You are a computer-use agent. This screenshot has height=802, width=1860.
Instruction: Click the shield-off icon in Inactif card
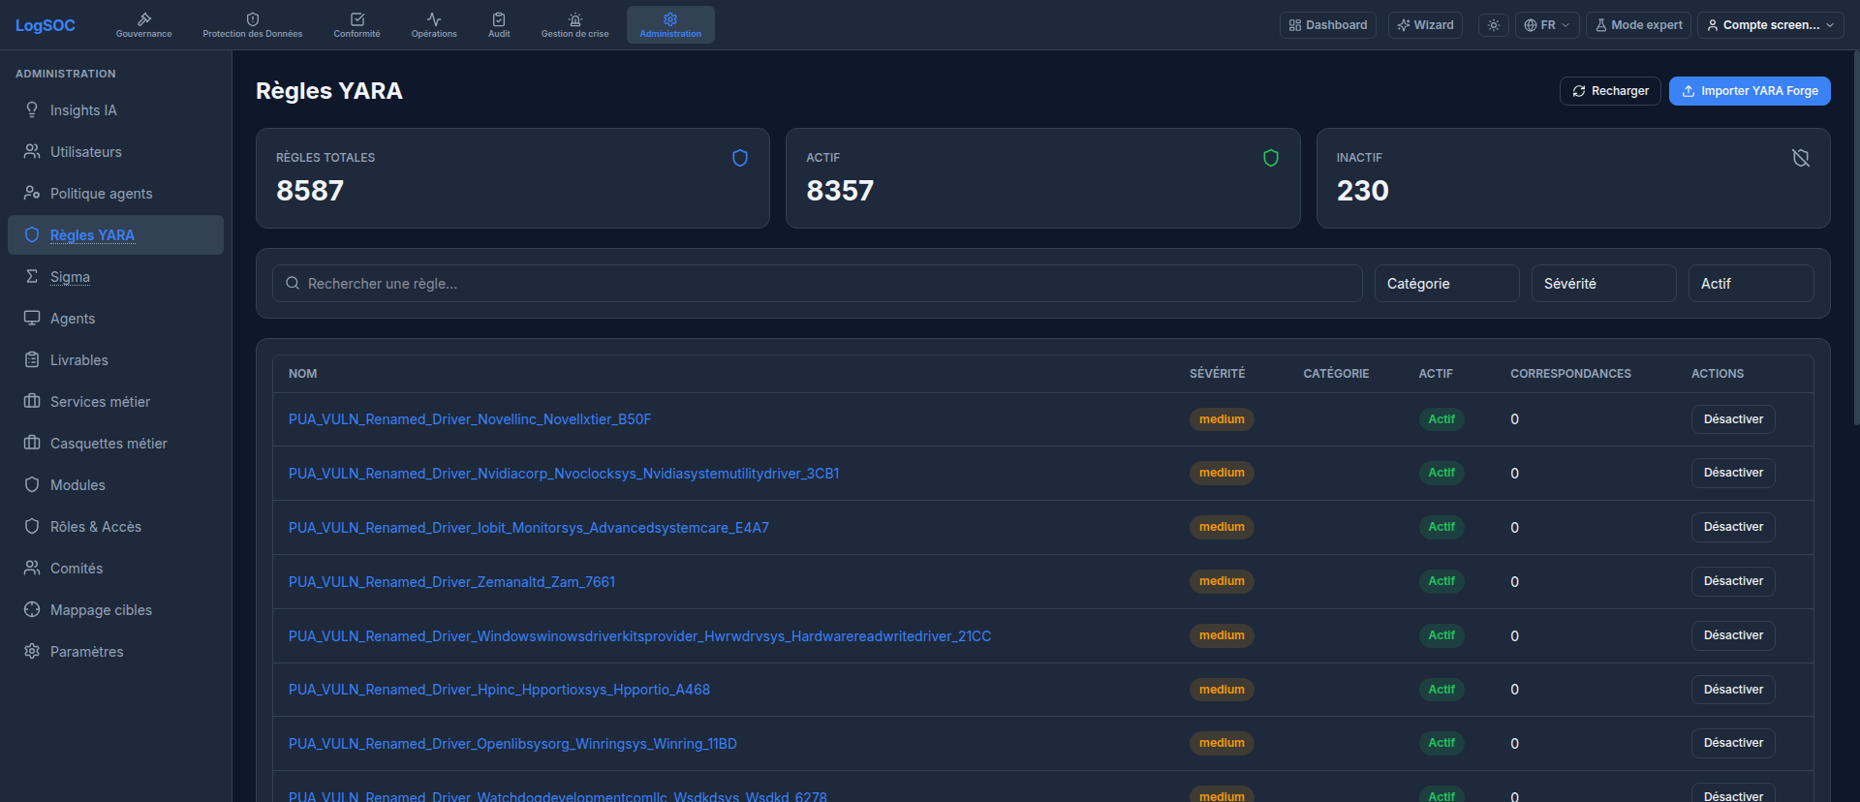point(1801,158)
